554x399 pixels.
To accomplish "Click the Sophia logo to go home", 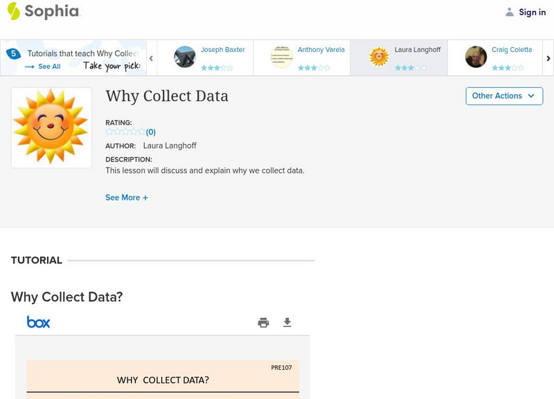I will (x=43, y=12).
